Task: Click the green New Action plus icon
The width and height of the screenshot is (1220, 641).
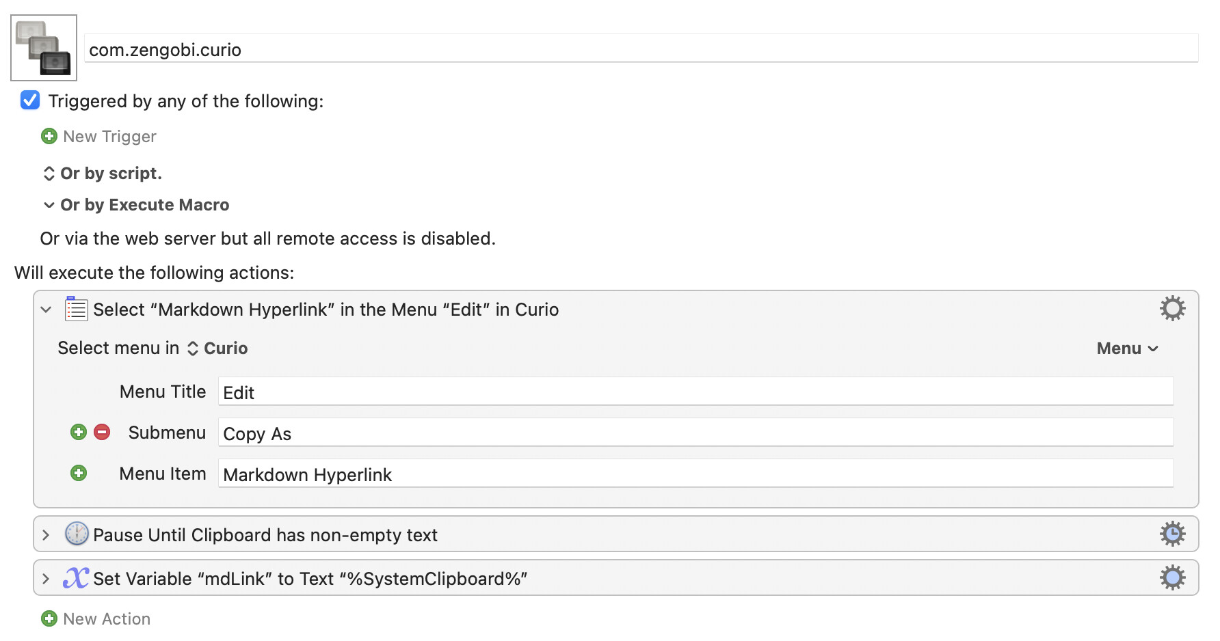Action: [49, 618]
